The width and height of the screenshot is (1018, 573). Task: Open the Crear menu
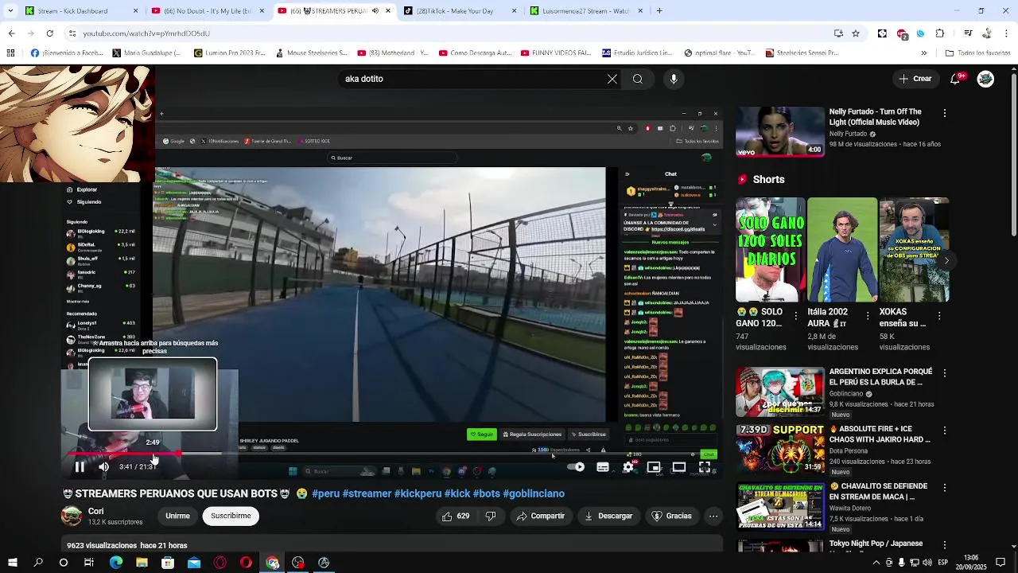[915, 79]
